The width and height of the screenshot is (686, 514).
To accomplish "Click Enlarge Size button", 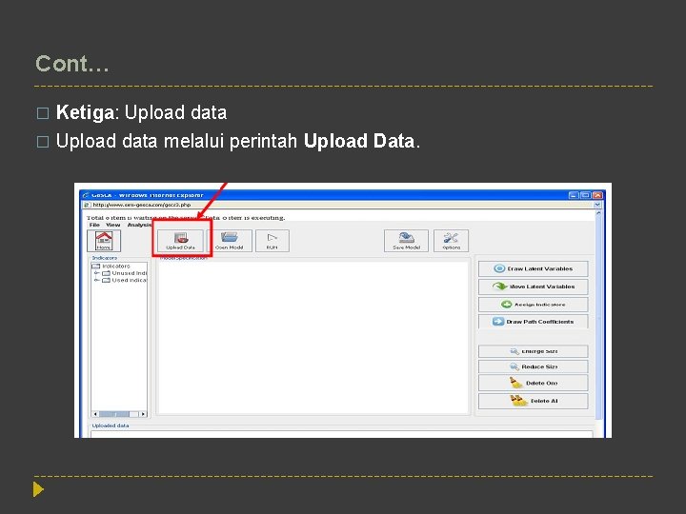I will tap(533, 351).
